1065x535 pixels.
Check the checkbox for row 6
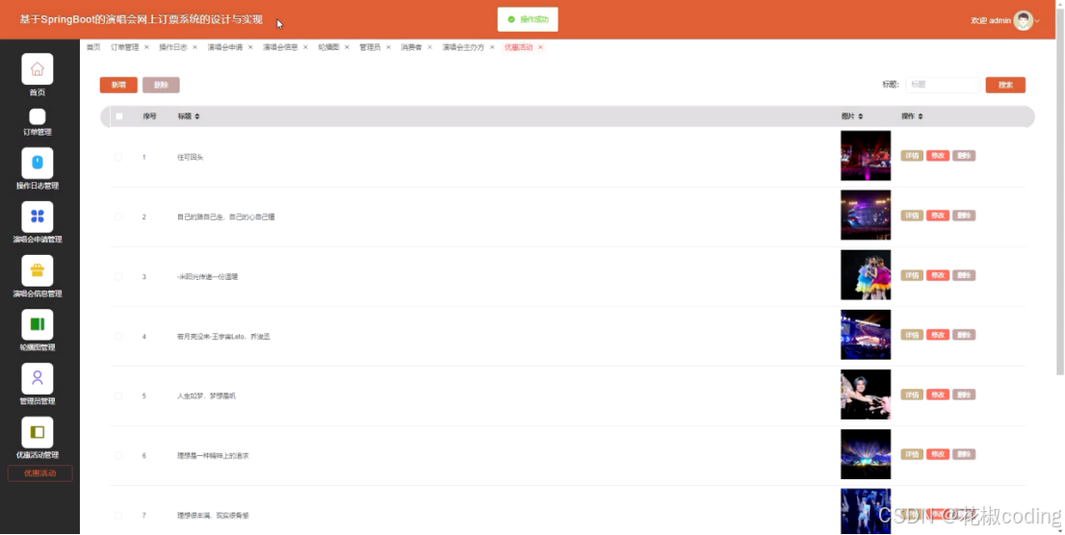pyautogui.click(x=118, y=455)
